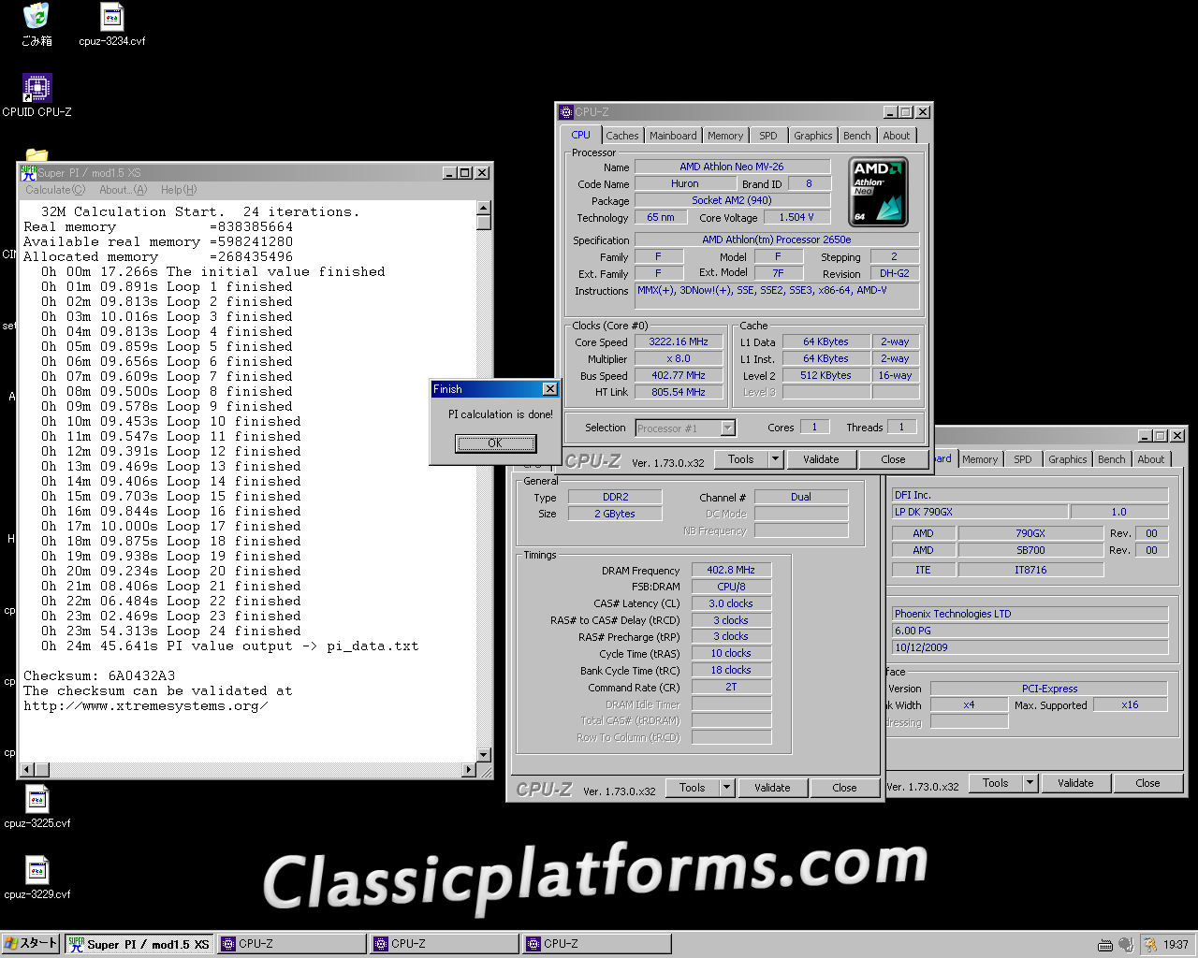Expand the Tools arrow in the top CPU-Z window
Image resolution: width=1198 pixels, height=958 pixels.
[775, 459]
